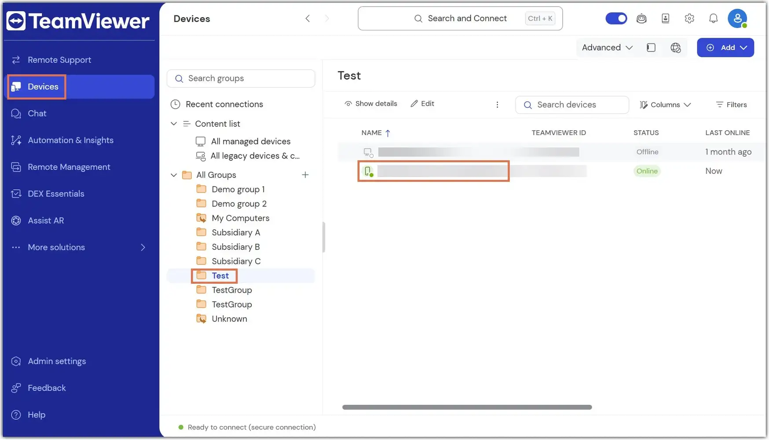
Task: Sort by TEAMVIEWER ID column
Action: point(559,133)
